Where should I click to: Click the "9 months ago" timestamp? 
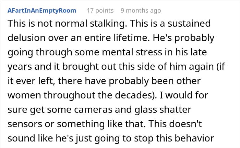[141, 11]
